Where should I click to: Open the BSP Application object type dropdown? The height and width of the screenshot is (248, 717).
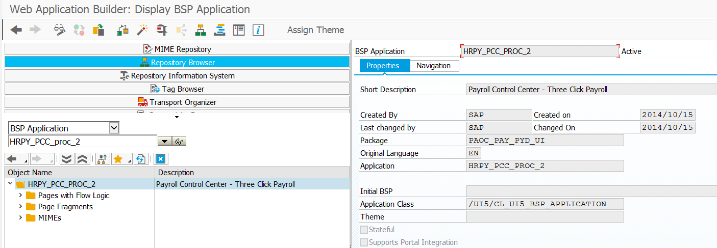pyautogui.click(x=114, y=128)
